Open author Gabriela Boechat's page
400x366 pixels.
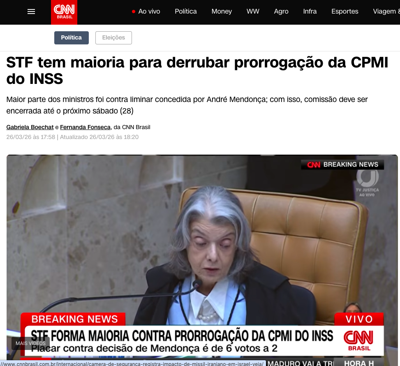pyautogui.click(x=30, y=127)
